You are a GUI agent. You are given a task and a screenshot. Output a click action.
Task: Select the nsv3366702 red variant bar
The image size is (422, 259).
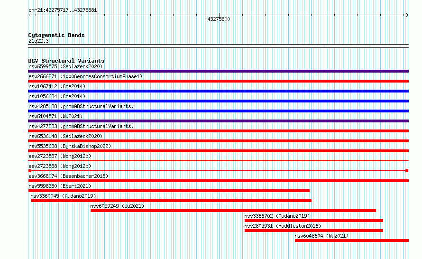314,221
